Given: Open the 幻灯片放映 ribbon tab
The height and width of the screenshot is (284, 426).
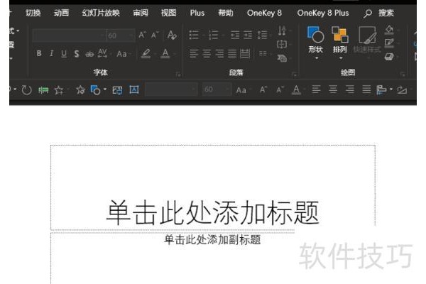Looking at the screenshot, I should 101,13.
